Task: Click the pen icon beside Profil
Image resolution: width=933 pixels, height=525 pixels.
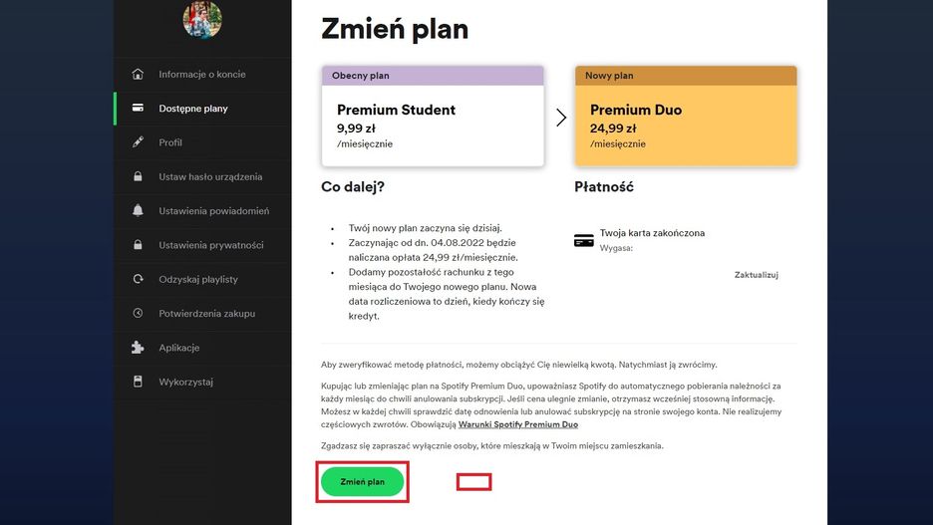Action: (x=138, y=142)
